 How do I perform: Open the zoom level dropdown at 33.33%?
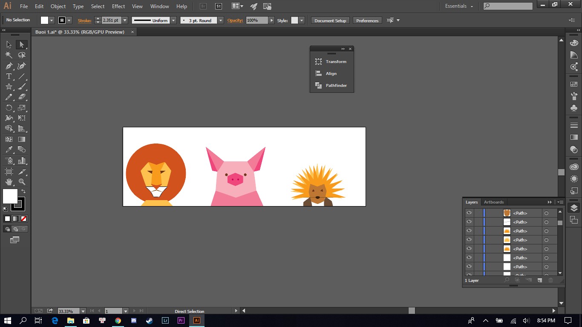(x=83, y=311)
